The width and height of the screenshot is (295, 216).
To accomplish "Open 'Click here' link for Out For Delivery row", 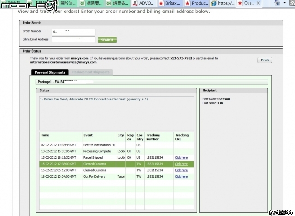I will click(181, 176).
